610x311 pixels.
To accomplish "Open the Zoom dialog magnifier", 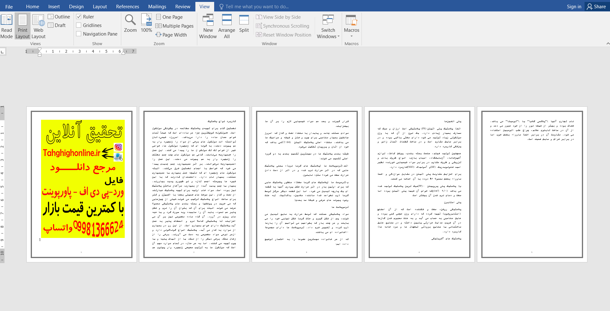I will (x=130, y=24).
